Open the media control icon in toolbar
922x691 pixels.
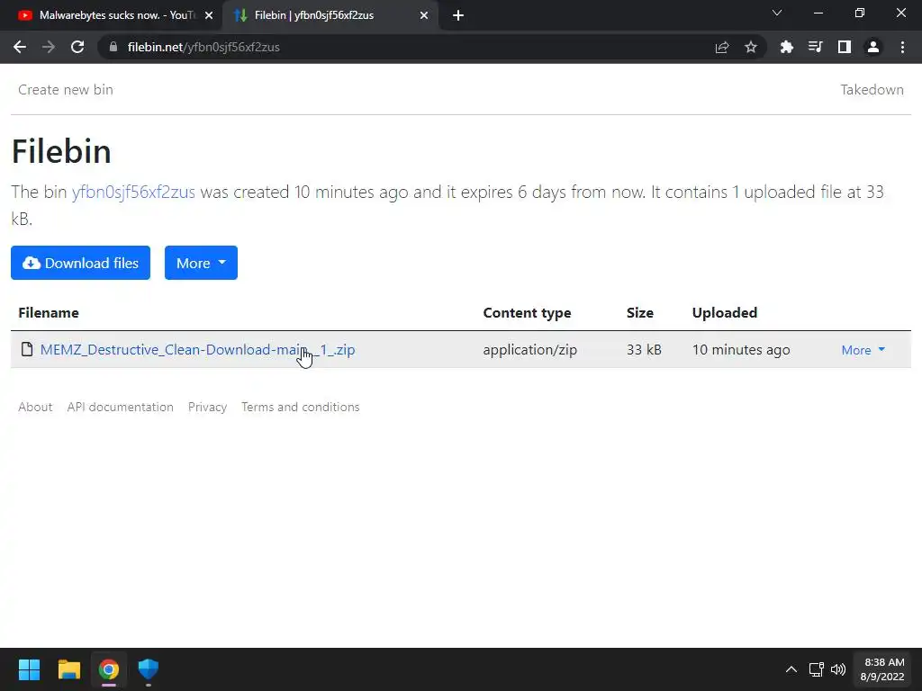(x=815, y=47)
